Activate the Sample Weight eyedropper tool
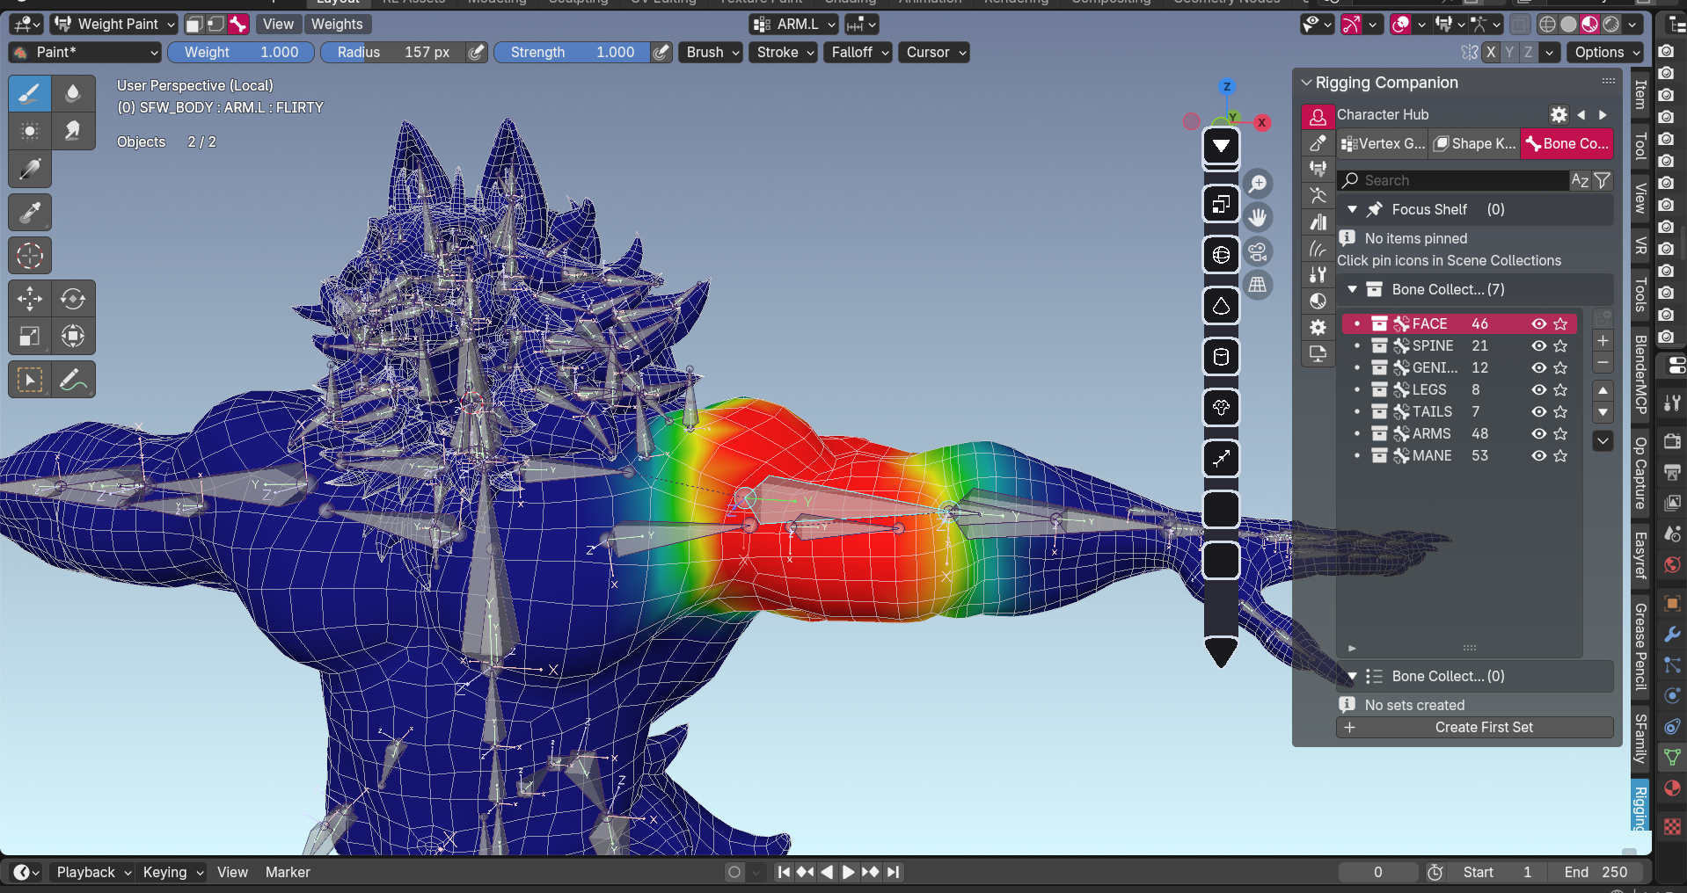Viewport: 1687px width, 893px height. [29, 213]
